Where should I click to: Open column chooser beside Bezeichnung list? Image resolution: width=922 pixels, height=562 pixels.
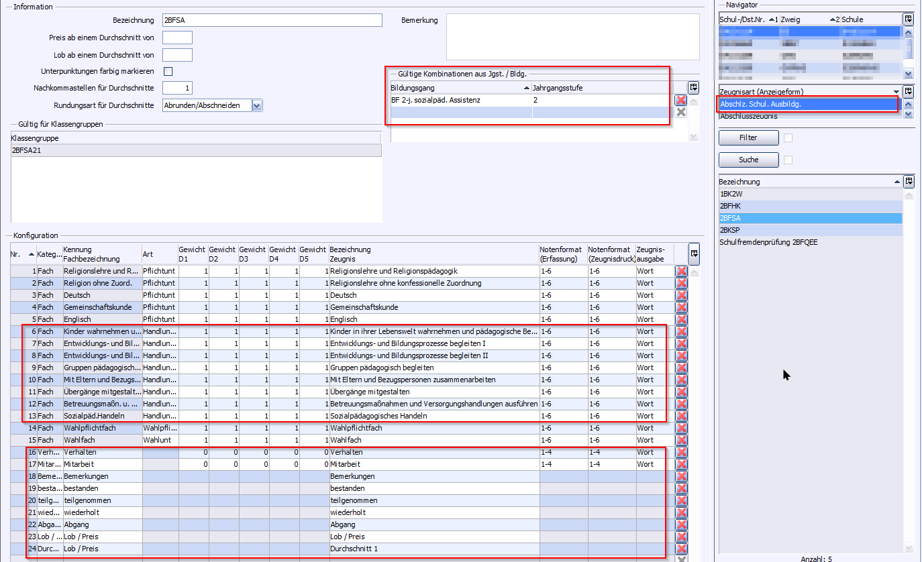point(908,181)
